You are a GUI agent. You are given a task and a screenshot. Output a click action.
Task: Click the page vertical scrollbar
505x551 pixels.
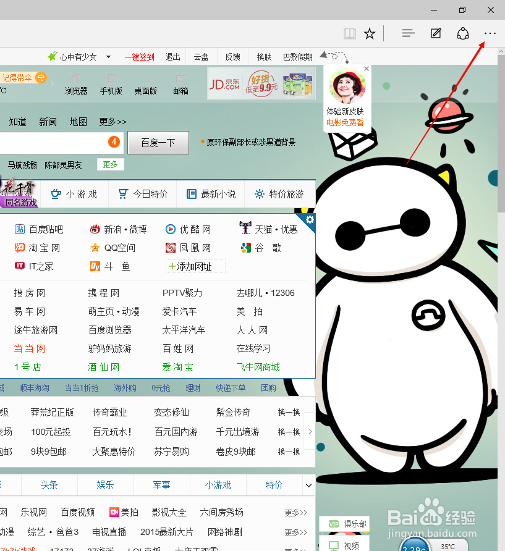point(501,133)
